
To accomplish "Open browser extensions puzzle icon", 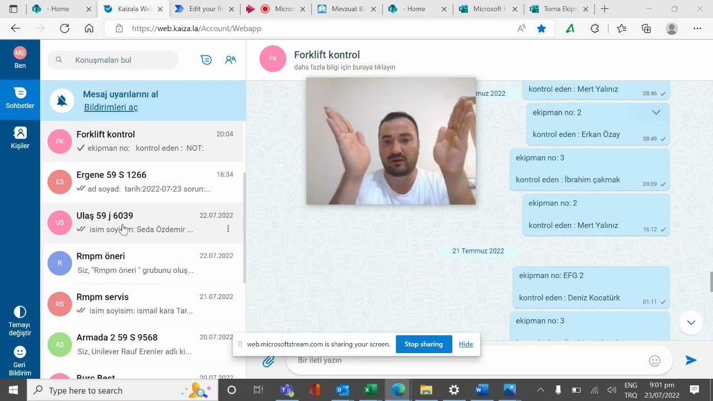I will coord(595,28).
